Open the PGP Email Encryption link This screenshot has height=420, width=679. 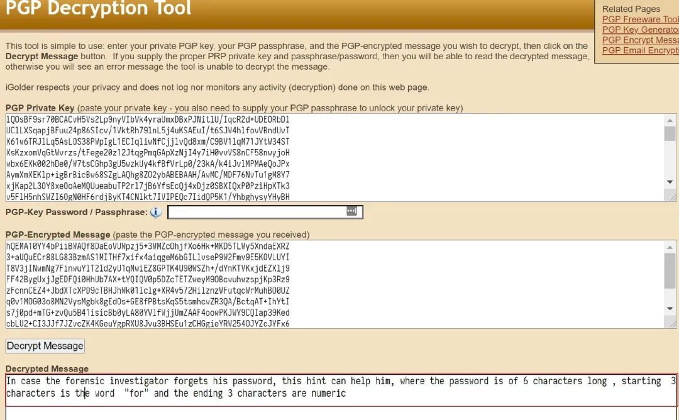tap(641, 51)
